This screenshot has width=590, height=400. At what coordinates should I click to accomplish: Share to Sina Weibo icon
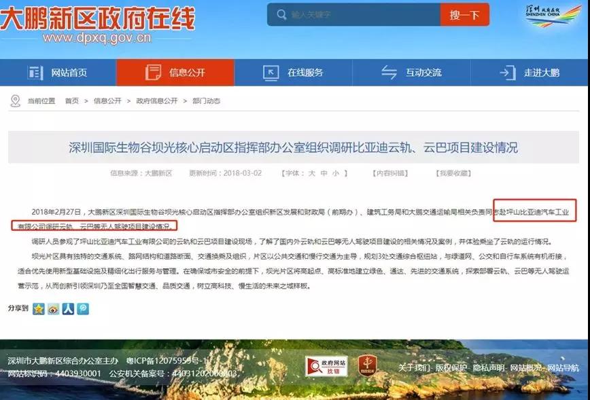point(54,309)
